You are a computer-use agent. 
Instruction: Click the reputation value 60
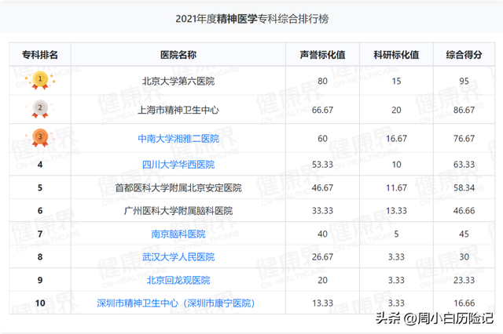(x=322, y=139)
